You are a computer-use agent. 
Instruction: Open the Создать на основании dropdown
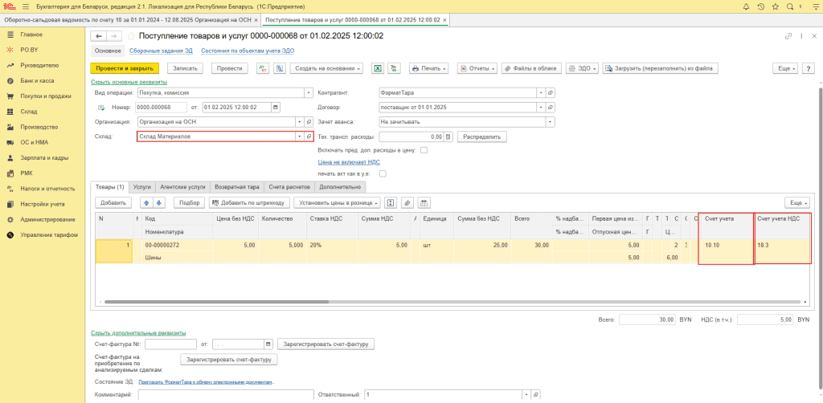click(328, 69)
